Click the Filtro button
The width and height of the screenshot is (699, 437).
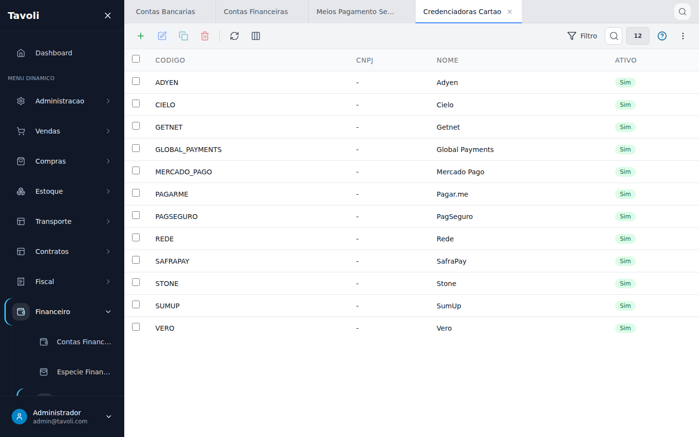[582, 36]
